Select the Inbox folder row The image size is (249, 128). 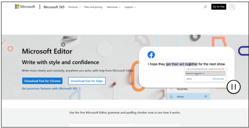tap(188, 97)
